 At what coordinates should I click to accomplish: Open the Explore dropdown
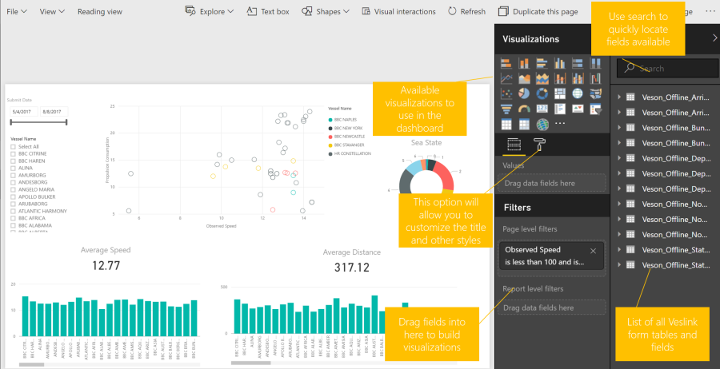click(210, 12)
